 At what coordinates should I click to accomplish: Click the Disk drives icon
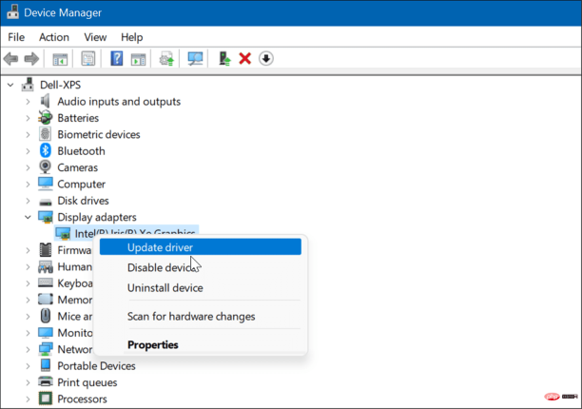(x=46, y=202)
